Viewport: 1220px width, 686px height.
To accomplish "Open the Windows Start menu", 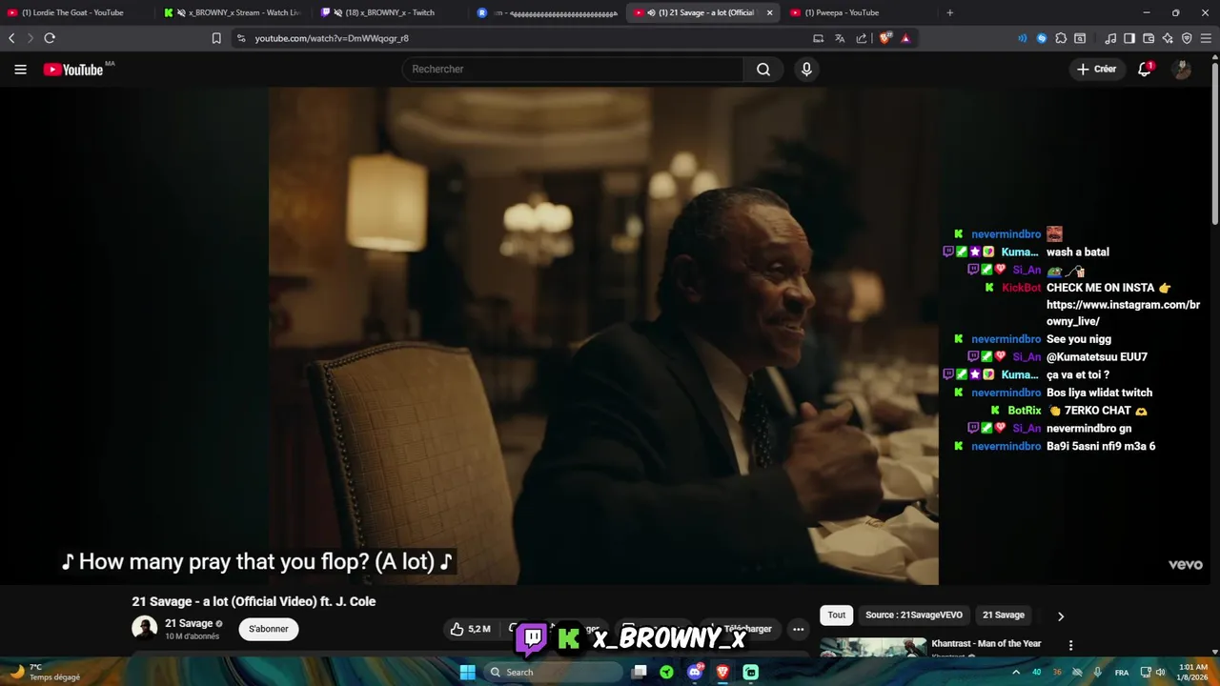I will [467, 672].
